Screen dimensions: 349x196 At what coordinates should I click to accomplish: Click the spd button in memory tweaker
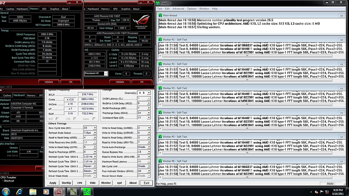[x=119, y=183]
